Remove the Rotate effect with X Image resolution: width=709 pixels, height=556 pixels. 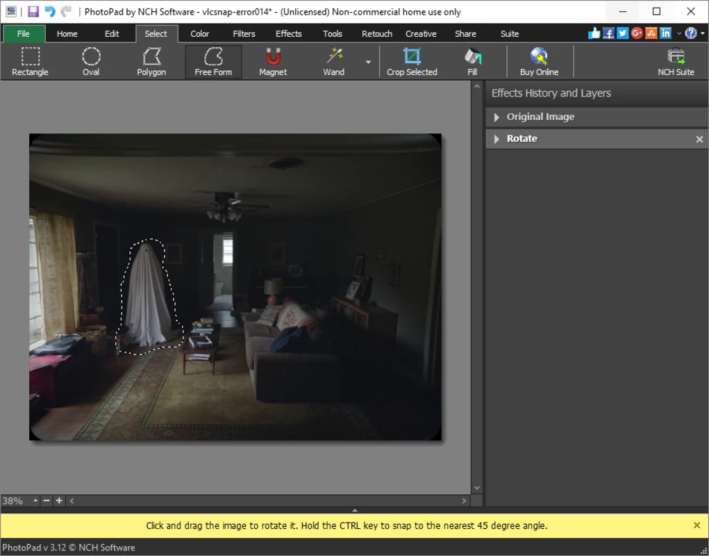click(699, 139)
